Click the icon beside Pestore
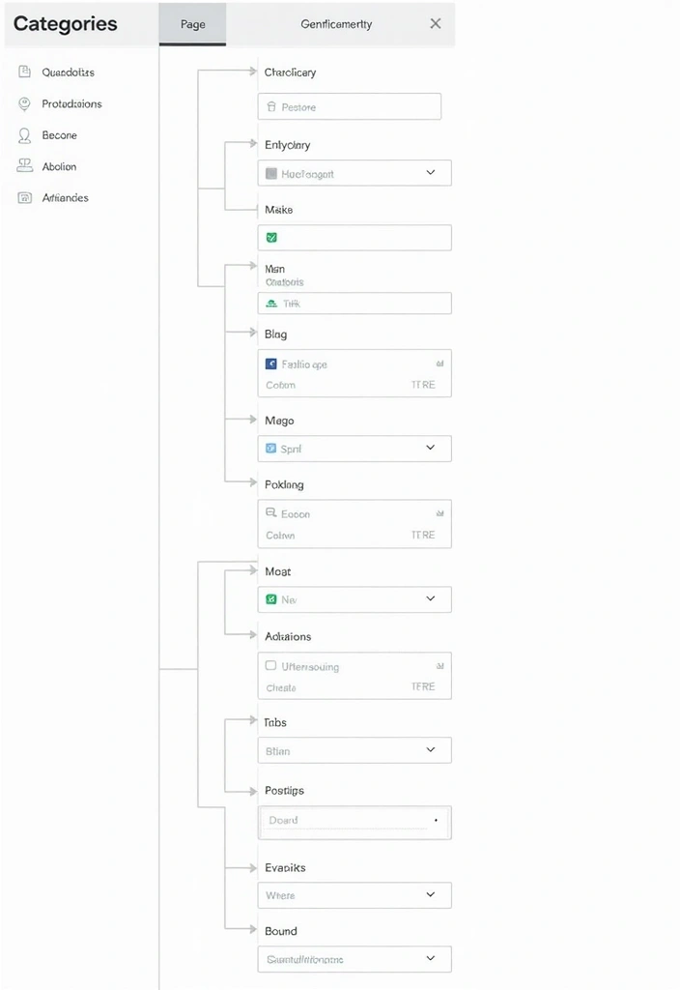Viewport: 680px width, 990px height. pos(271,107)
